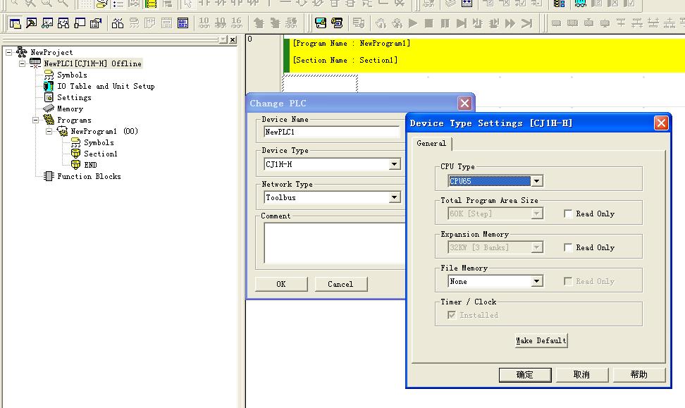Click the Section1 ladder icon in tree
Viewport: 685px width, 408px height.
pos(75,154)
